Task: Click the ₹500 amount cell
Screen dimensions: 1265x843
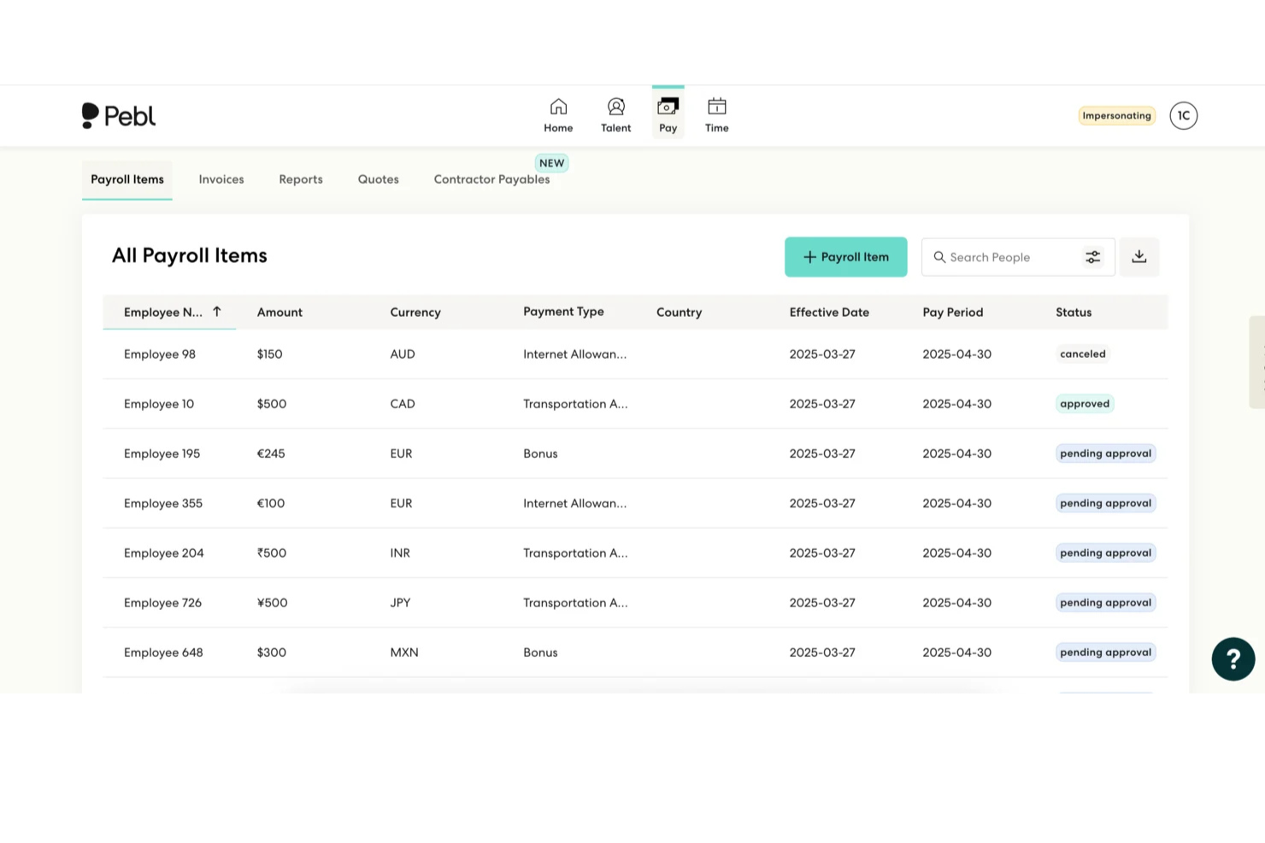Action: click(x=272, y=553)
